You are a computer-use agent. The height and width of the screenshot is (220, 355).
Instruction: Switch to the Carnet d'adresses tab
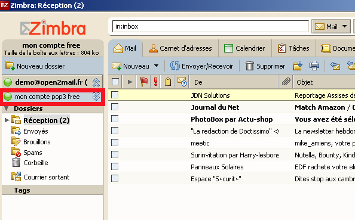180,48
